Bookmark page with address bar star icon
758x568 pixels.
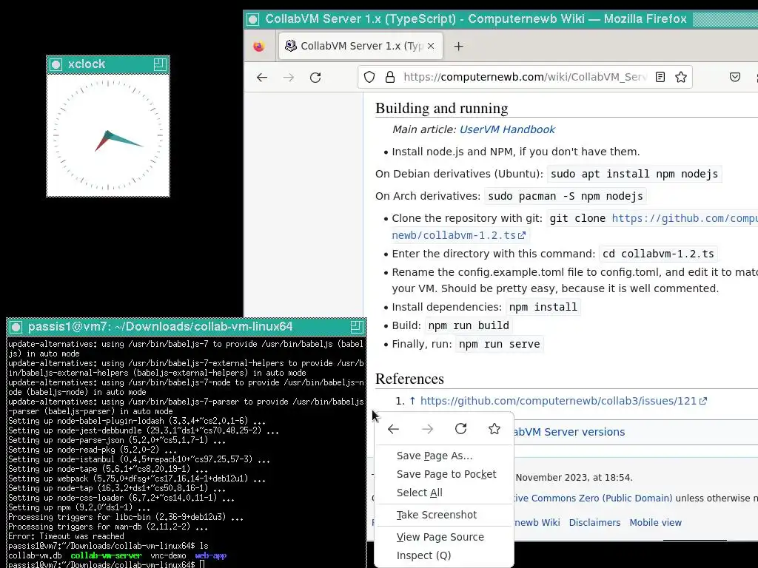click(x=681, y=77)
